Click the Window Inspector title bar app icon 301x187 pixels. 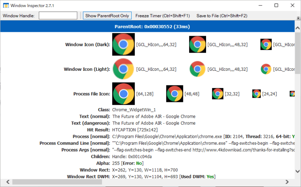pyautogui.click(x=6, y=5)
